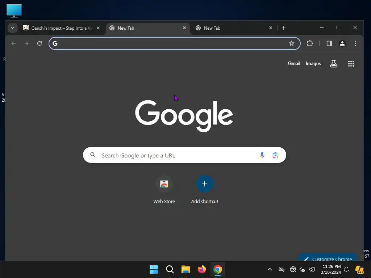Click the muted volume tray icon
Screen dimensions: 371x278
pyautogui.click(x=302, y=269)
